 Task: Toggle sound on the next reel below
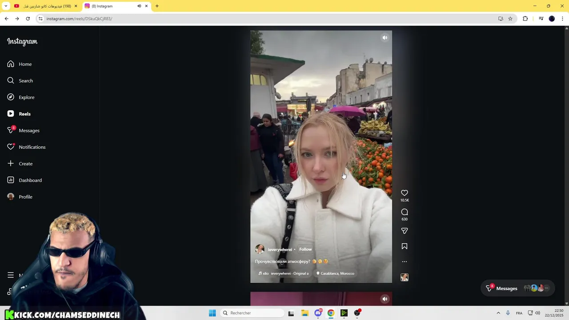[385, 299]
